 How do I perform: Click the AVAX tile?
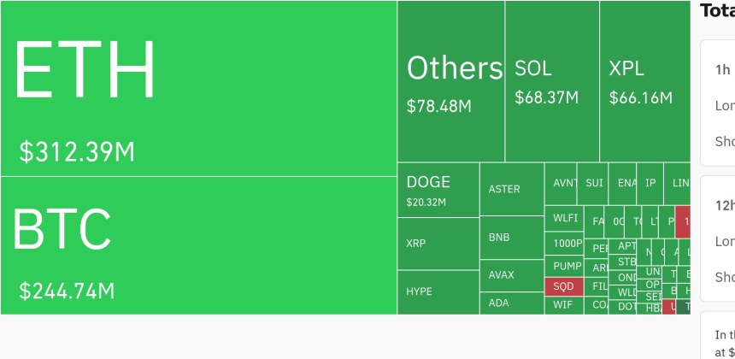pos(511,275)
